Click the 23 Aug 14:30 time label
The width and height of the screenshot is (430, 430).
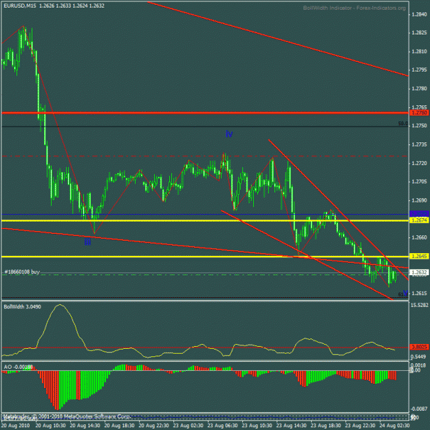pos(291,425)
